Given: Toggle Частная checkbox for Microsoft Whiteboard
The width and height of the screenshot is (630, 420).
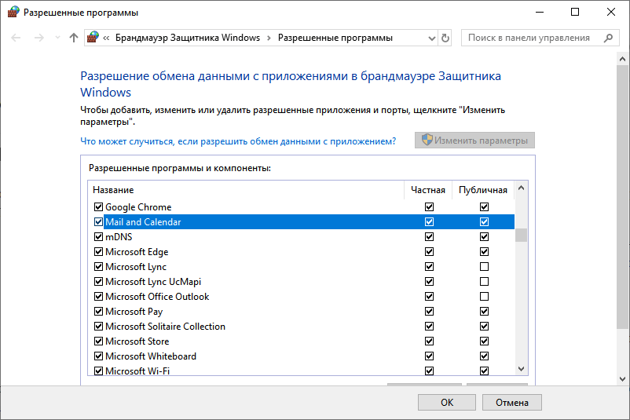Looking at the screenshot, I should [429, 356].
